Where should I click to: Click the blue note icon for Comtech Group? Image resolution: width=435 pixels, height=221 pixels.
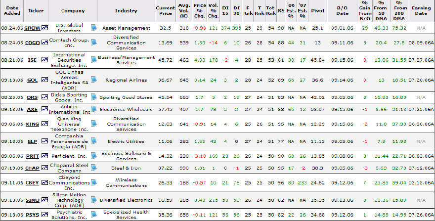point(94,42)
